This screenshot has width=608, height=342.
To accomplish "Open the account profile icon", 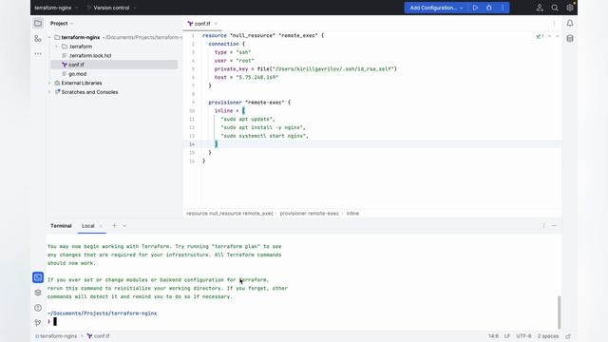I will (540, 8).
